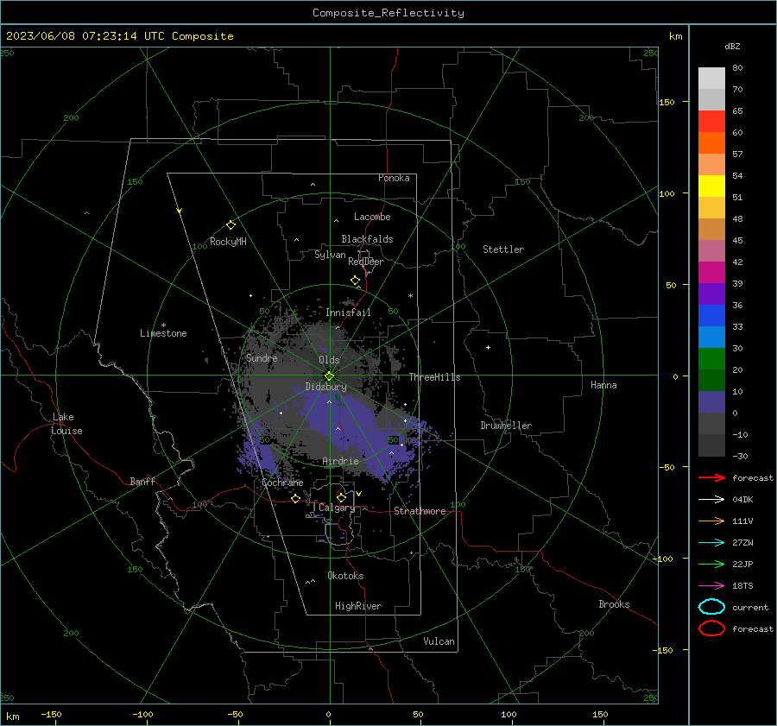
Task: Click the white plus marker west of Hanna
Action: click(x=488, y=347)
